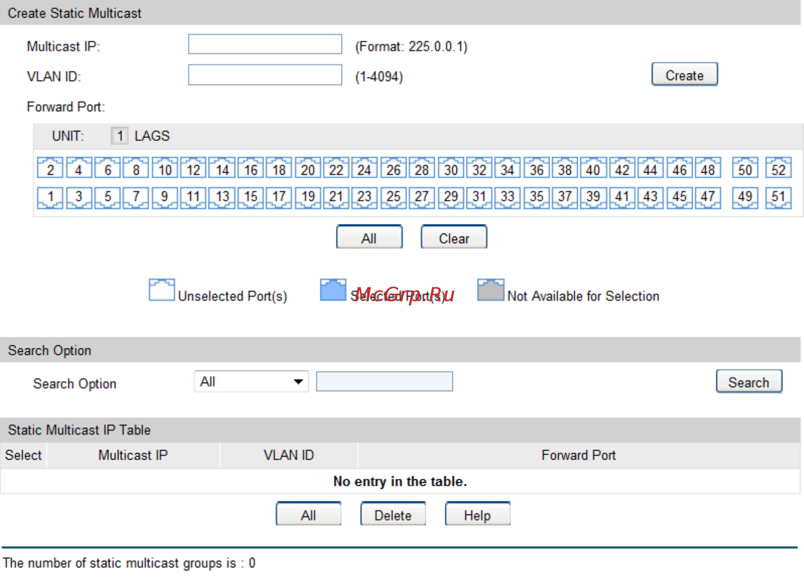This screenshot has height=588, width=804.
Task: Select forward port 20
Action: [308, 168]
